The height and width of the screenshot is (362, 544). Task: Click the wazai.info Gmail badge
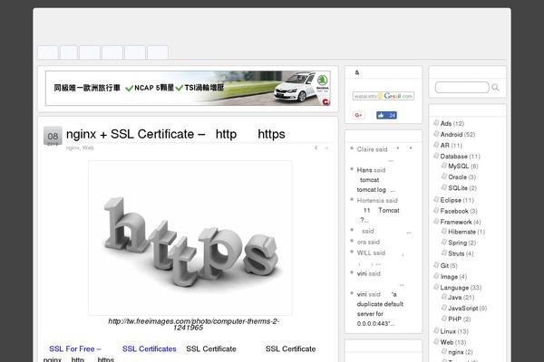pyautogui.click(x=384, y=96)
